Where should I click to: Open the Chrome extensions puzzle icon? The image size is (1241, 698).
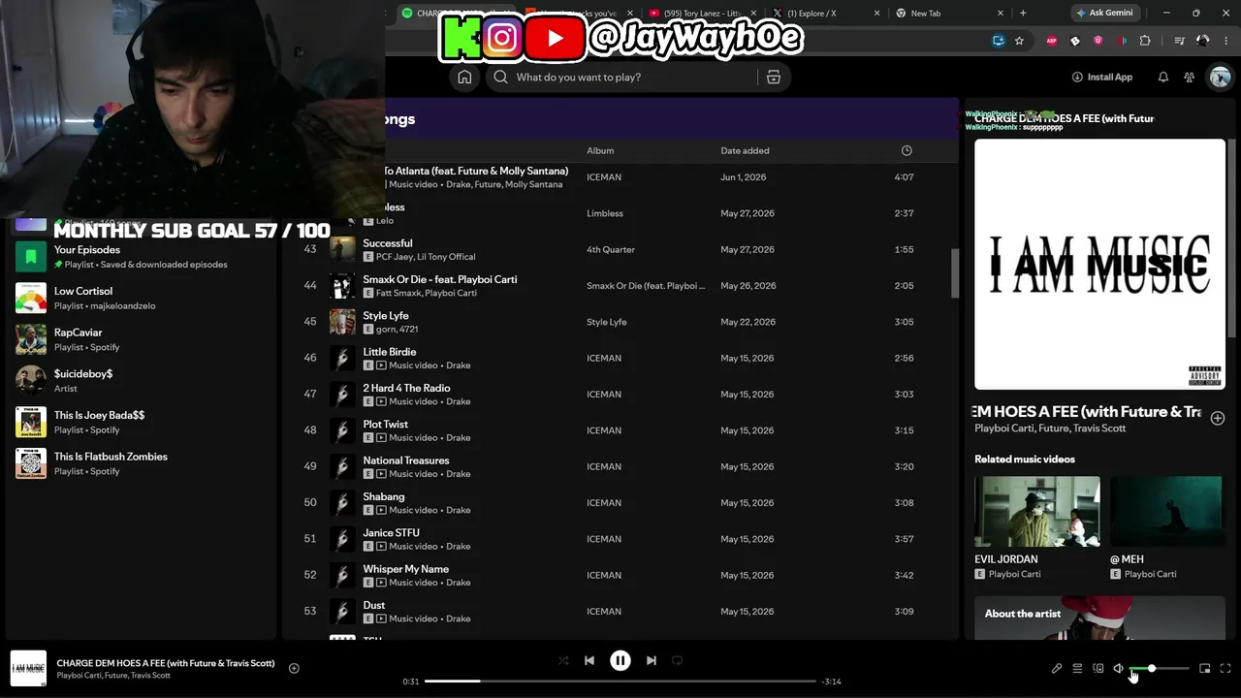tap(1145, 41)
